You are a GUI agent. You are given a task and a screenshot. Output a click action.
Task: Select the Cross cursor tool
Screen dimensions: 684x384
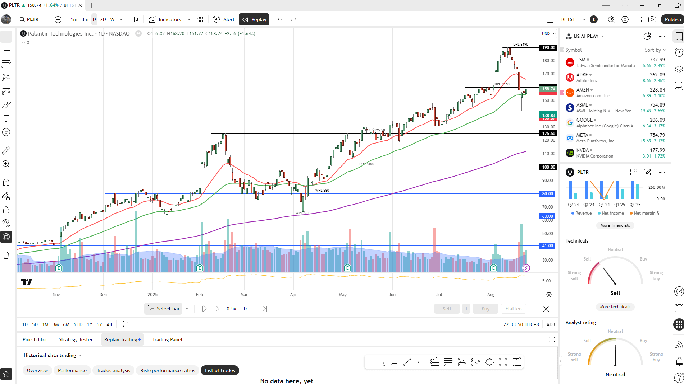point(6,37)
